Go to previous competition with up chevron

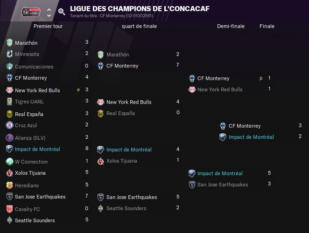click(x=49, y=9)
